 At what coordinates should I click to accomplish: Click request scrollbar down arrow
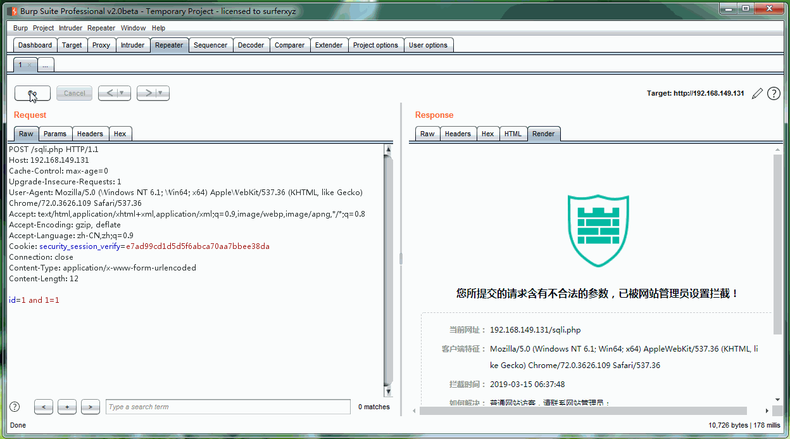coord(389,392)
